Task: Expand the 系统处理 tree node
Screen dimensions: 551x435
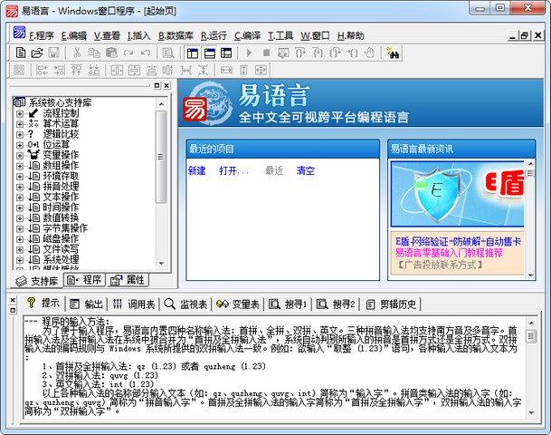Action: point(20,260)
